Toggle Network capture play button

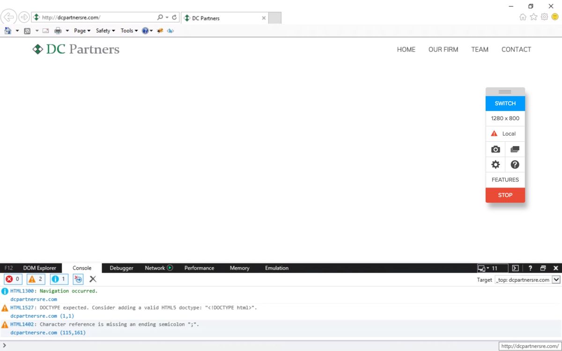coord(170,268)
